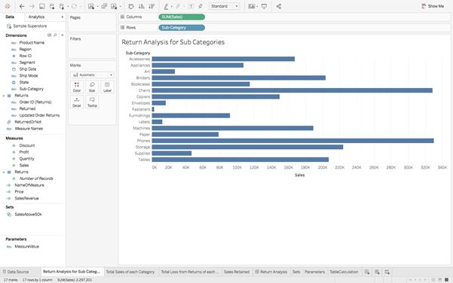Open the Standard fit dropdown
This screenshot has height=283, width=453.
[225, 6]
